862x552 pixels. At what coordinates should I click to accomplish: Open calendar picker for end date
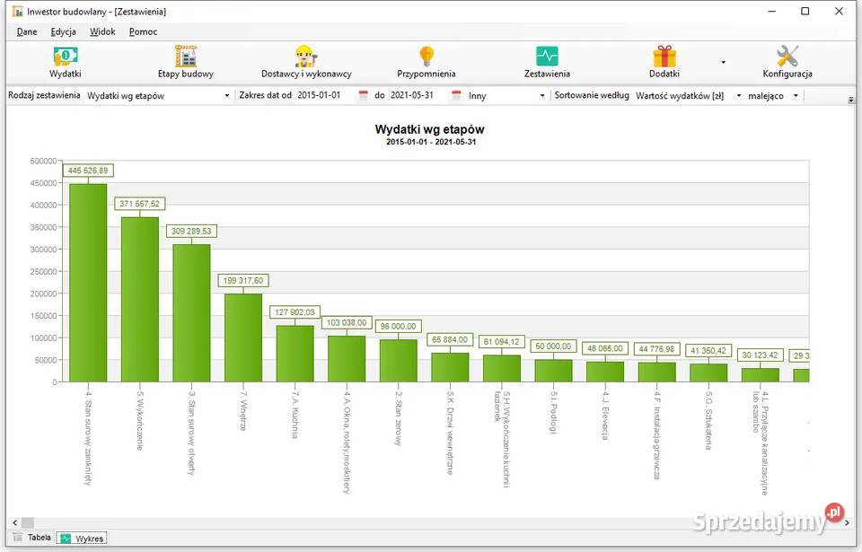456,95
